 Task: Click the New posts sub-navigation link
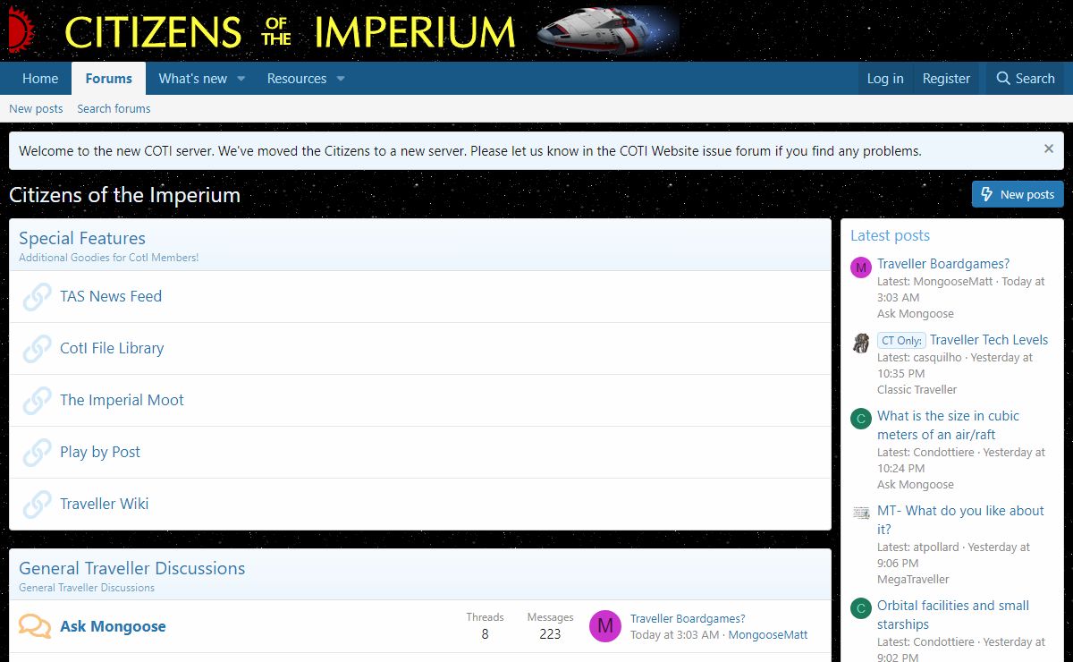point(36,108)
